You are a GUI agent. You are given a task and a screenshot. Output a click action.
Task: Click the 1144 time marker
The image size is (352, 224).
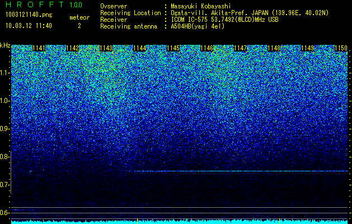click(x=140, y=48)
